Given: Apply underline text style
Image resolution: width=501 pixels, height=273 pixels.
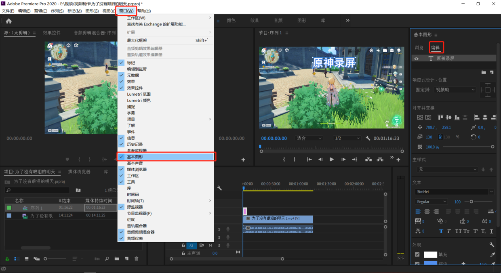Looking at the screenshot, I should [491, 231].
